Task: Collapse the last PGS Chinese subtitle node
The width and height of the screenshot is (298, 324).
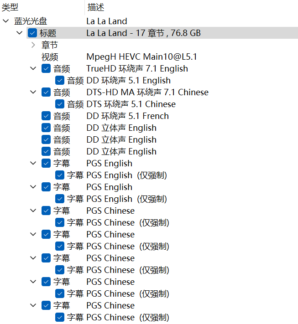Action: pyautogui.click(x=33, y=305)
